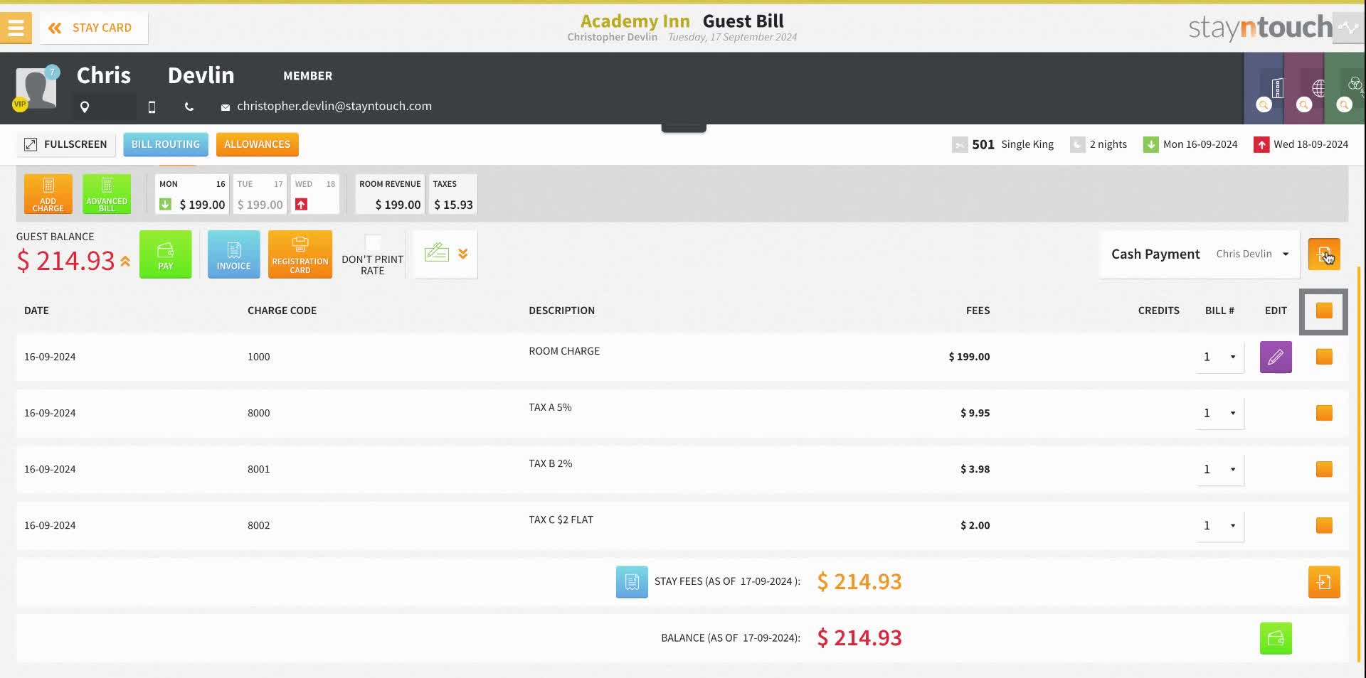
Task: Click the Charge Code column header
Action: coord(282,311)
